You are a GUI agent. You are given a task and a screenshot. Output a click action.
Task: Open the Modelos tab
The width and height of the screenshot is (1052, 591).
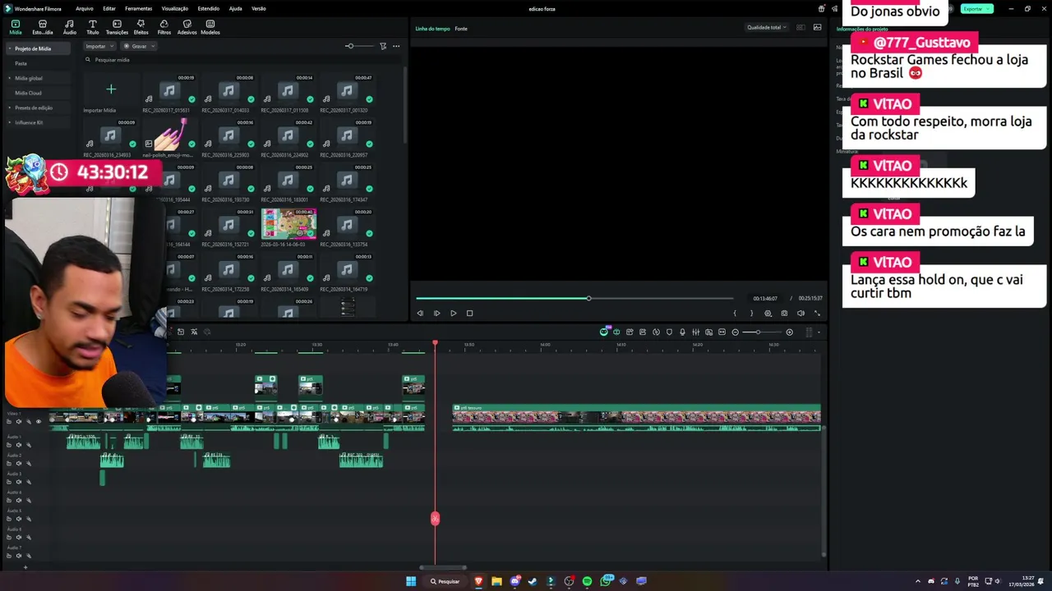pos(210,27)
